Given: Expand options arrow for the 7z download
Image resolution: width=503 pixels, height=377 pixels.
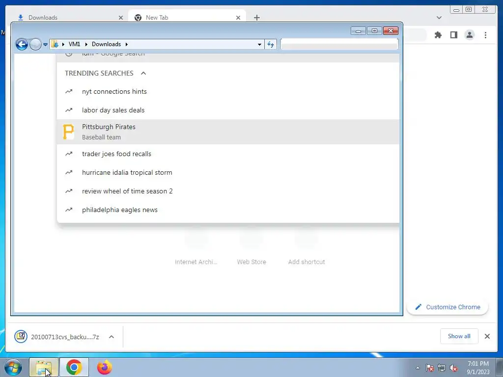Looking at the screenshot, I should click(x=112, y=337).
